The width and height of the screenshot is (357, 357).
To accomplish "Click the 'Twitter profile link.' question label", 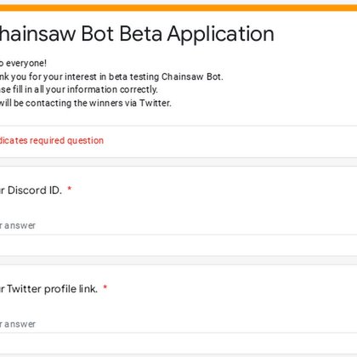I will tap(48, 289).
